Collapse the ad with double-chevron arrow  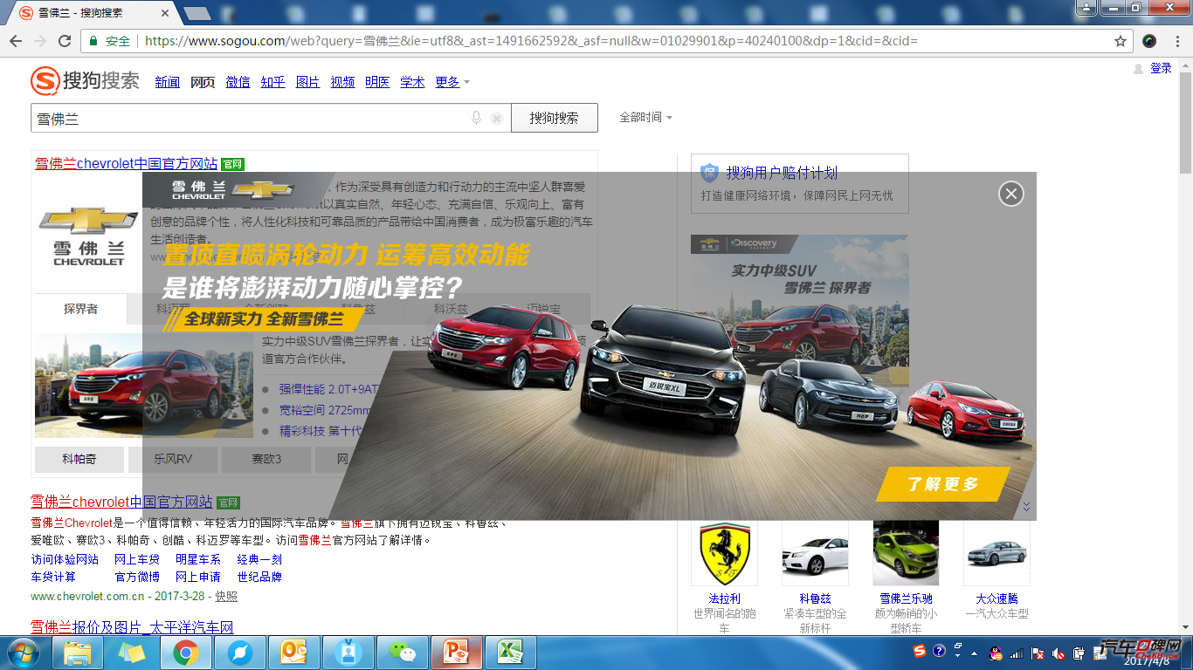pyautogui.click(x=1027, y=507)
